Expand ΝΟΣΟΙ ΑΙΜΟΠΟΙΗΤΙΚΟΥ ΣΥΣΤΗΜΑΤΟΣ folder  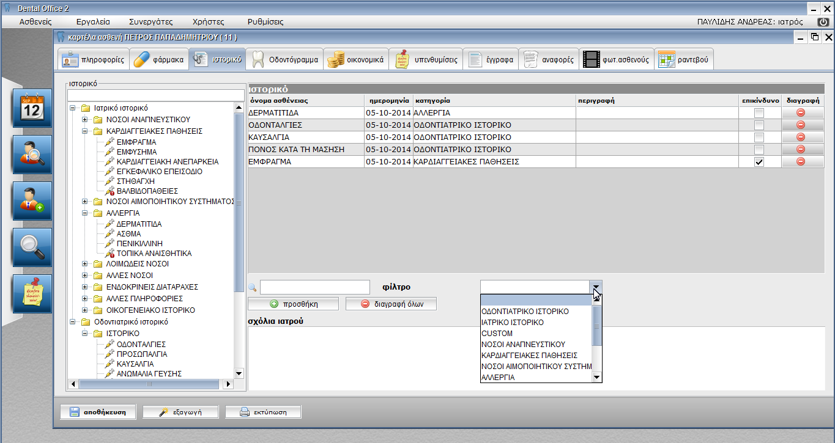tap(84, 202)
